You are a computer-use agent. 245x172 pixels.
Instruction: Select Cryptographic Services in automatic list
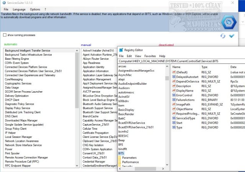coord(18,84)
